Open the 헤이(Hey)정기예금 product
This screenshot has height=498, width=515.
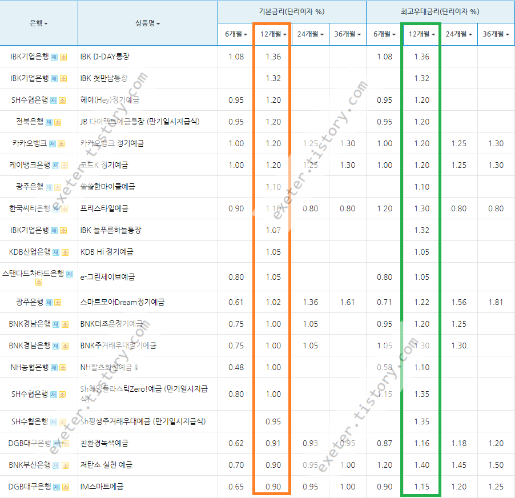pyautogui.click(x=110, y=100)
